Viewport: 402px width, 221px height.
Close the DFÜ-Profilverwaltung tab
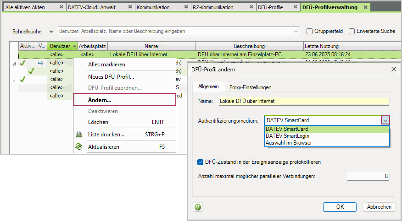point(365,7)
